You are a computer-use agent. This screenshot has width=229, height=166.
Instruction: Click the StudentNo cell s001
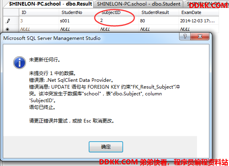(x=79, y=21)
